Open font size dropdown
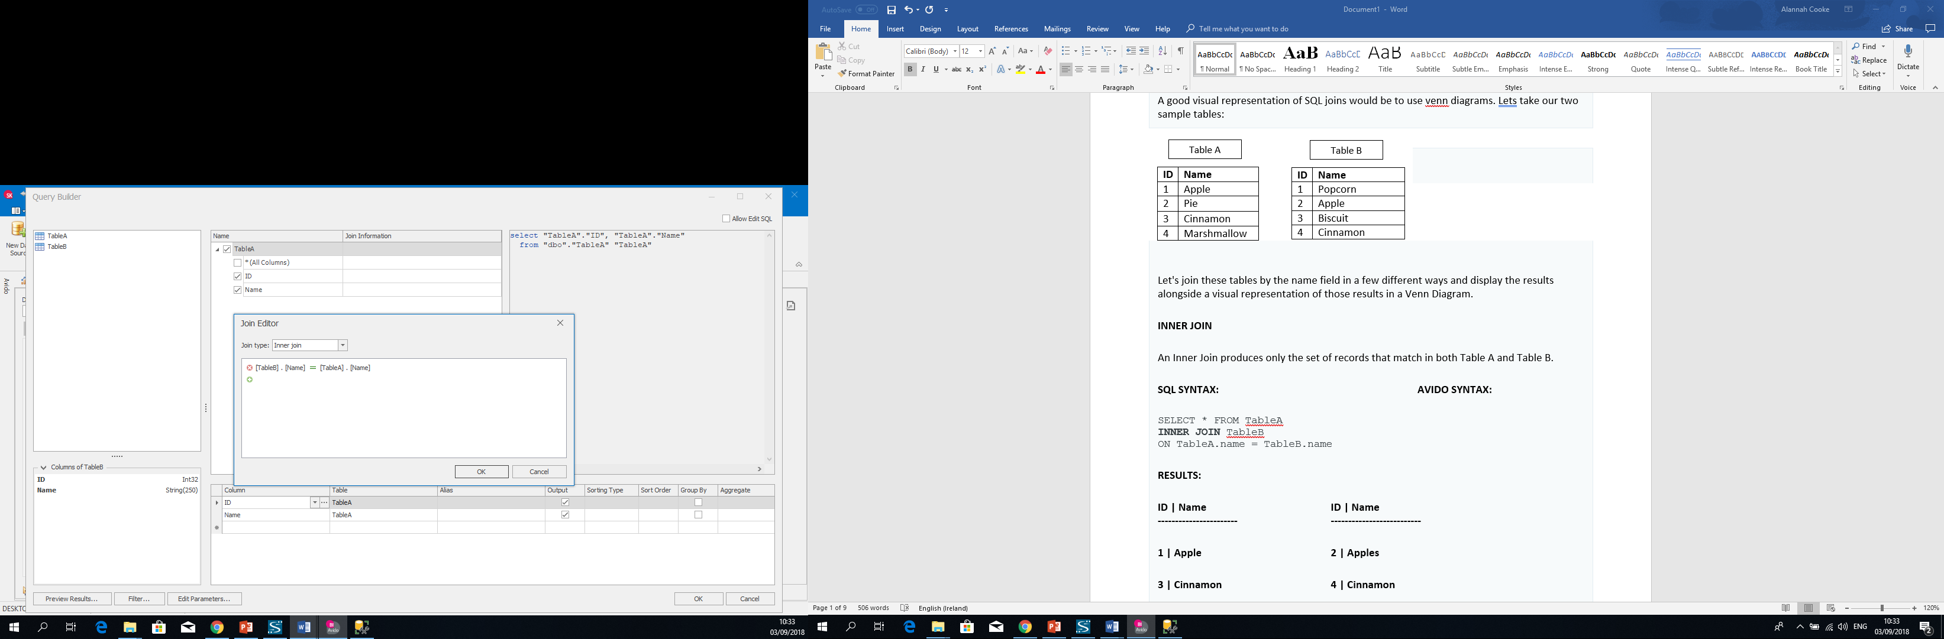Image resolution: width=1944 pixels, height=639 pixels. [980, 51]
